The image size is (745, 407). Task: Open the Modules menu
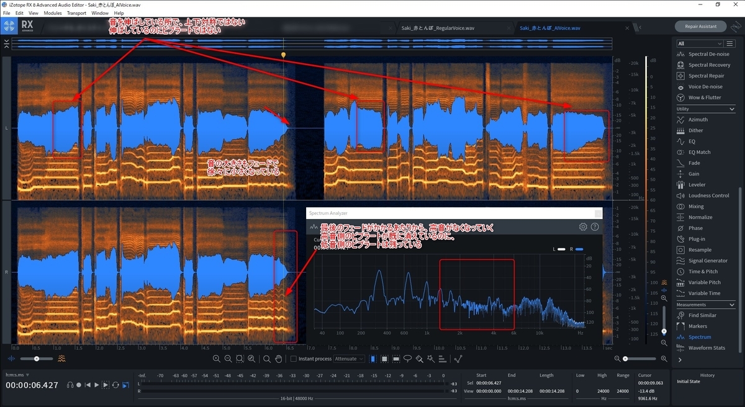pyautogui.click(x=53, y=13)
